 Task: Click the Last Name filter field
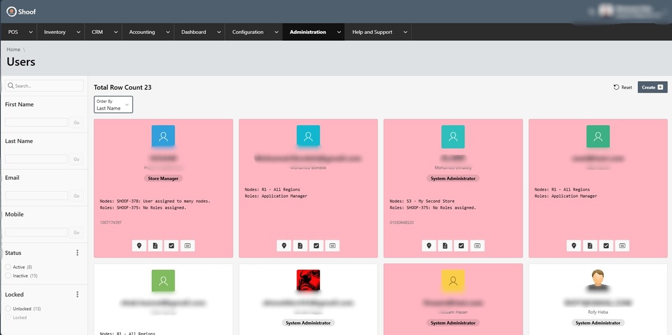pyautogui.click(x=36, y=159)
